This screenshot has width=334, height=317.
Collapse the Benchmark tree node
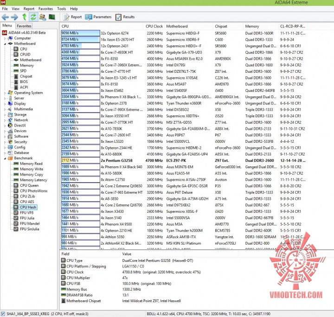pyautogui.click(x=5, y=158)
